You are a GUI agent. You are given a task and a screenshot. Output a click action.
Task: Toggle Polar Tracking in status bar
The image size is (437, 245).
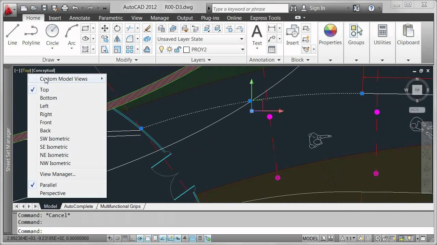click(140, 238)
